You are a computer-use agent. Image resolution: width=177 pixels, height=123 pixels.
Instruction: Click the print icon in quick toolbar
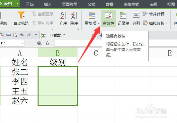(x=8, y=35)
